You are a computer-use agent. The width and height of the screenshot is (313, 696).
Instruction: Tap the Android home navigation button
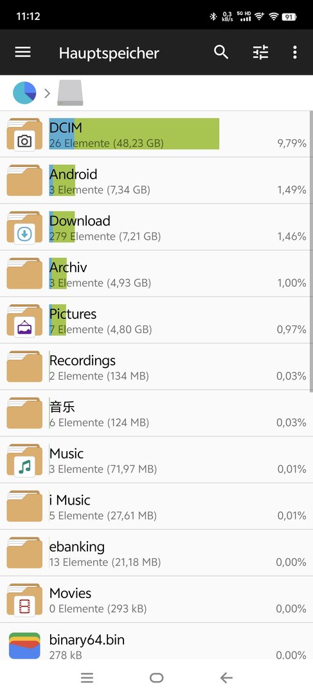tap(156, 678)
